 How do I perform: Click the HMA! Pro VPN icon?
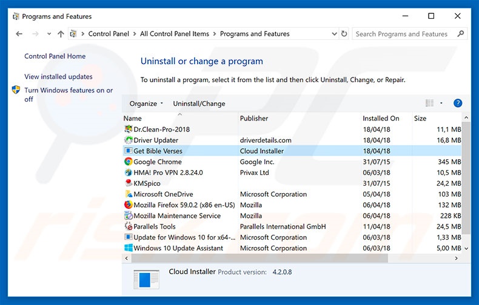[x=129, y=172]
